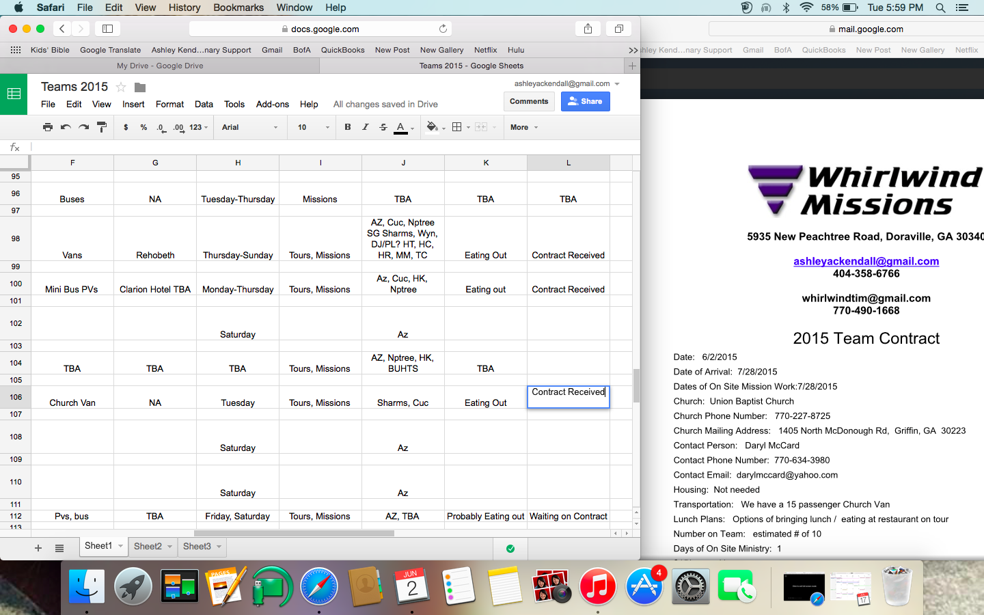Open the ashleyackendall@gmail.com link in contract
The image size is (984, 615).
point(866,261)
